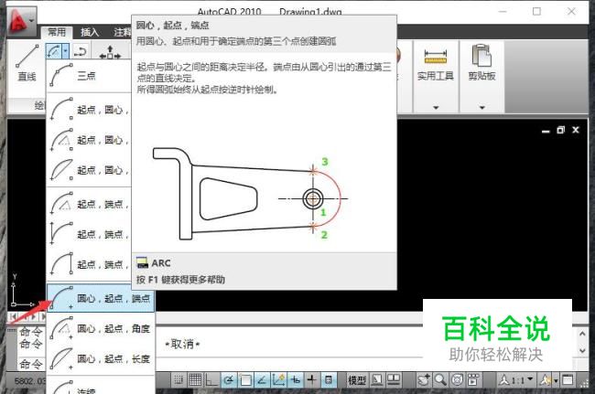
Task: Click the application menu dropdown arrow
Action: point(32,20)
